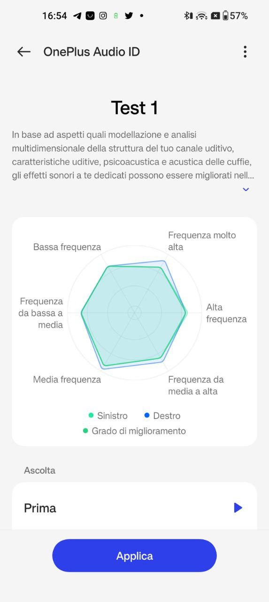Expand the truncated description with chevron
Image resolution: width=269 pixels, height=602 pixels.
click(246, 190)
